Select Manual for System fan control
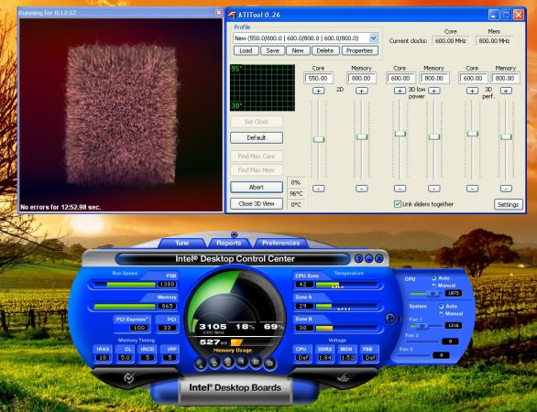This screenshot has height=412, width=537. pos(441,313)
